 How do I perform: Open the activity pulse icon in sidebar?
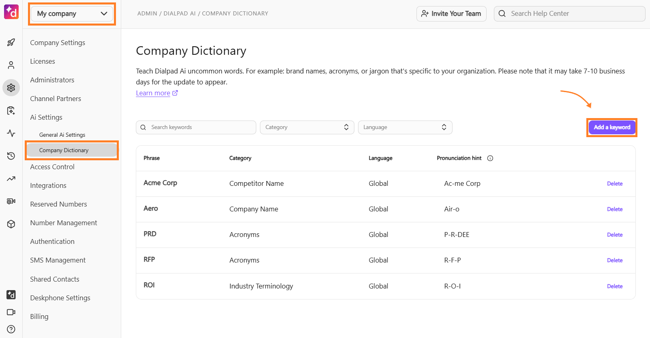coord(11,133)
